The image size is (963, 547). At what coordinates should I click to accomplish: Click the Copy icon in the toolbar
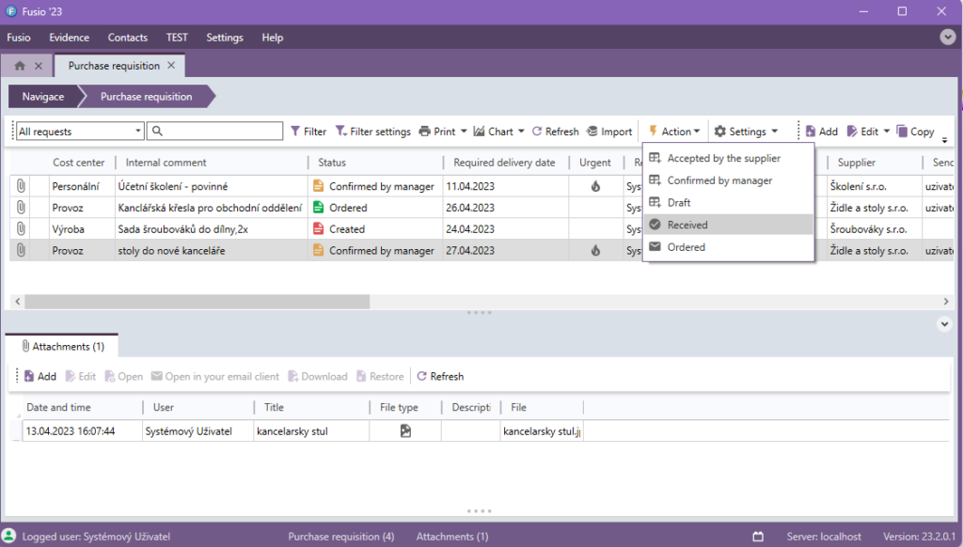tap(902, 132)
